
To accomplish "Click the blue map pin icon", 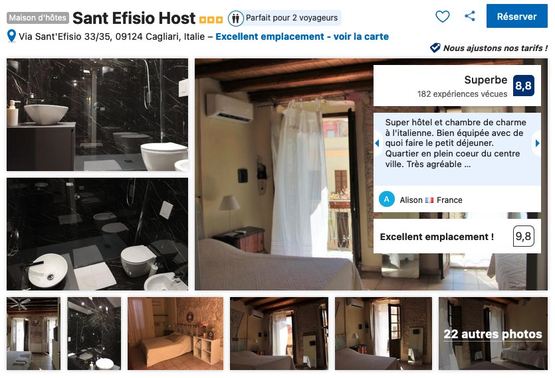I will [11, 36].
